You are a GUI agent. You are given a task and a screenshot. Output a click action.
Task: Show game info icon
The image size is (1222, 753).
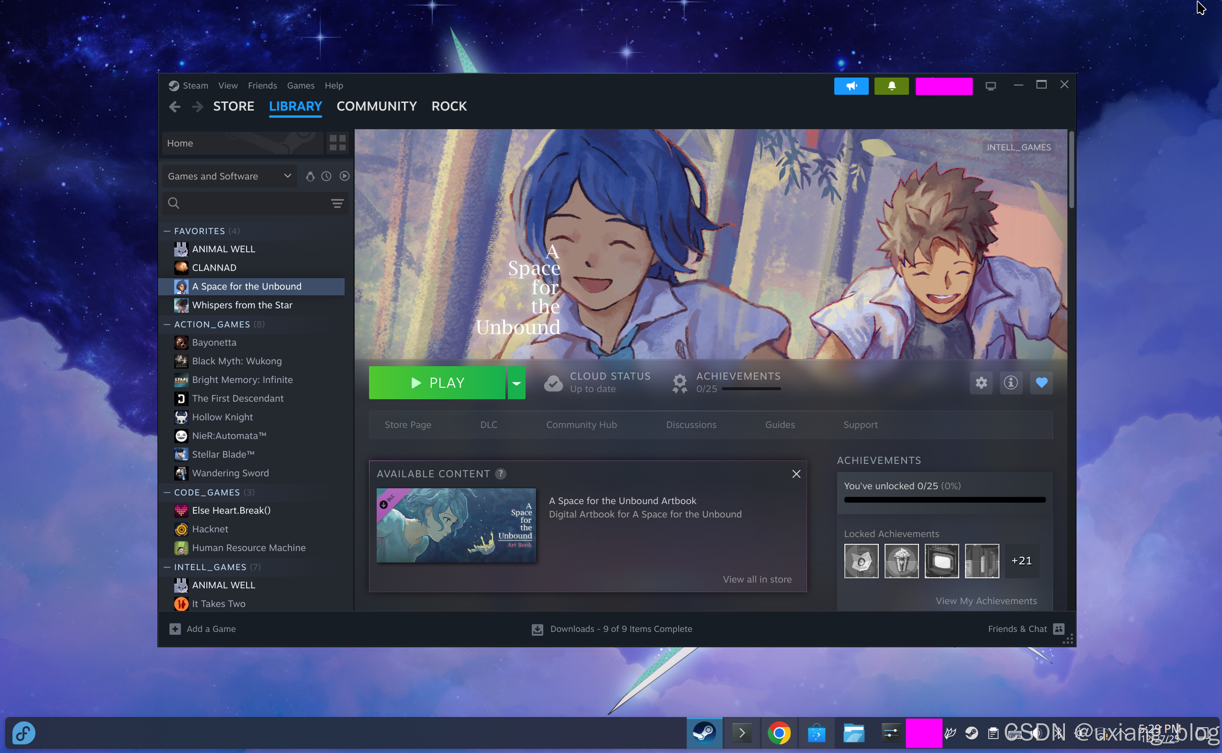coord(1010,382)
